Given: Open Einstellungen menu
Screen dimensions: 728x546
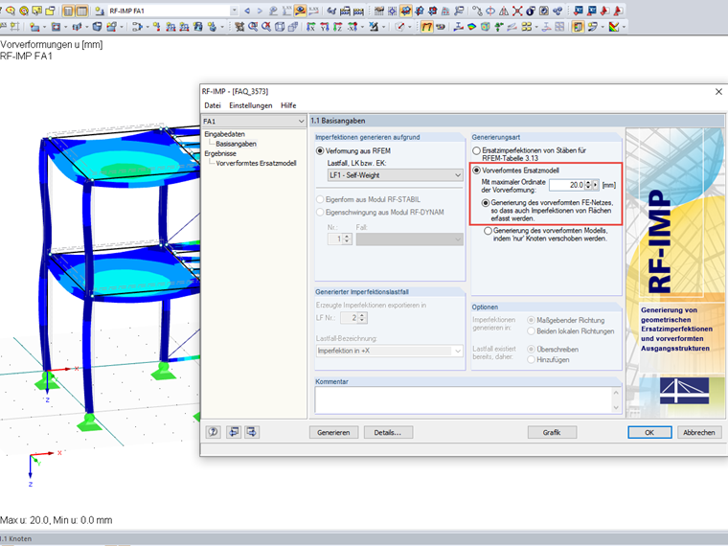Looking at the screenshot, I should click(251, 105).
